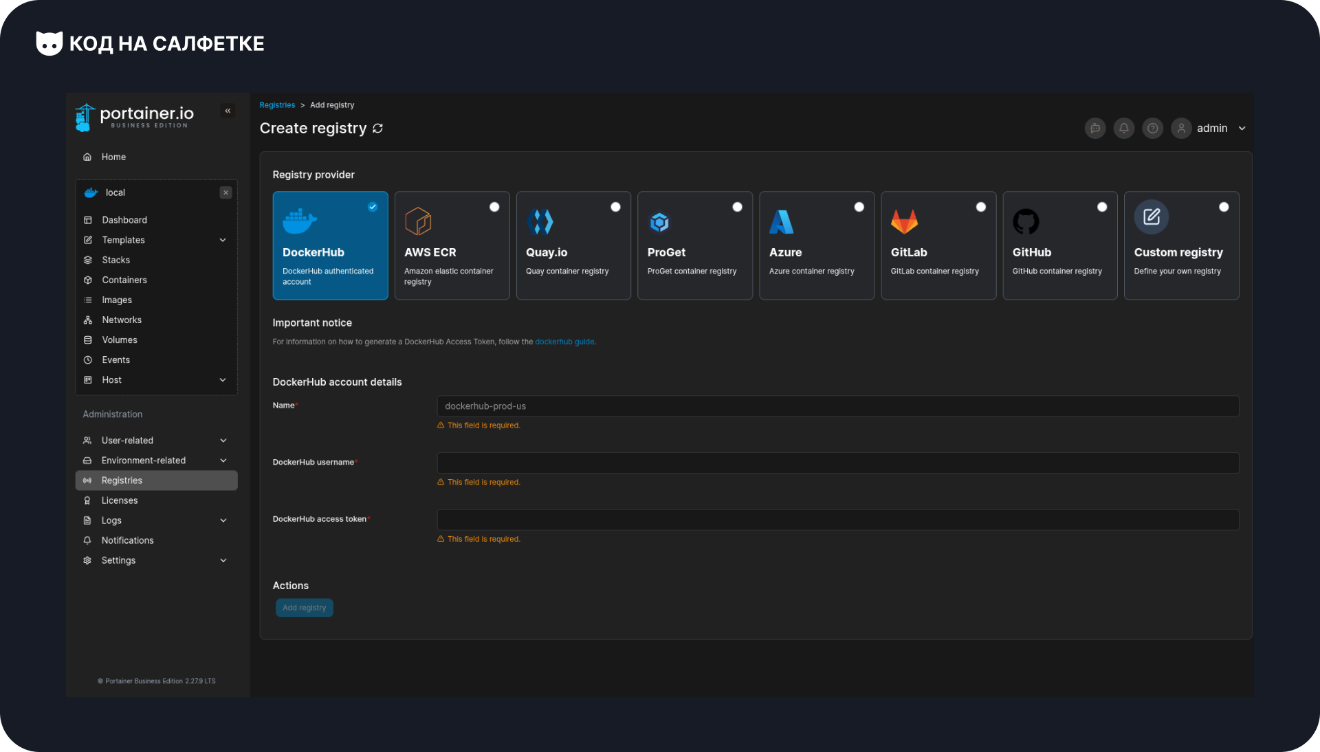
Task: Click the Azure logo
Action: 782,221
